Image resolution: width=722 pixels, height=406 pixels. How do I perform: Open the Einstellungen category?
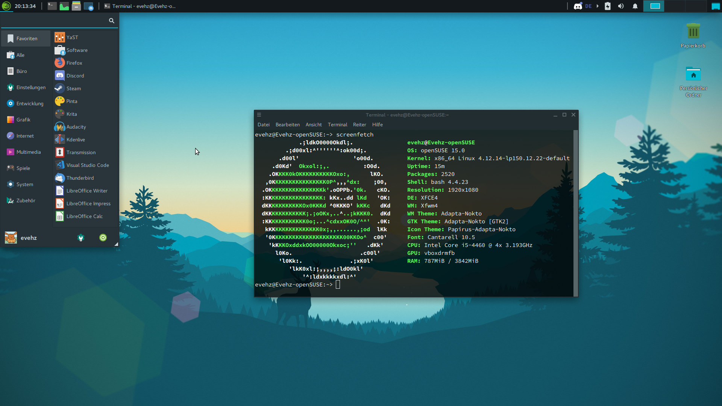(26, 87)
